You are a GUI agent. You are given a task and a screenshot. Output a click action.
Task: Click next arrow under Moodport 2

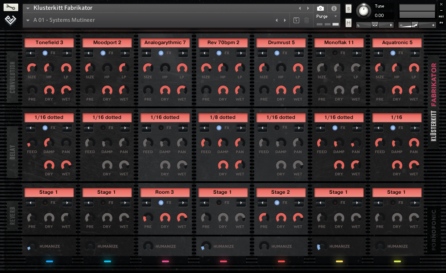(x=125, y=53)
